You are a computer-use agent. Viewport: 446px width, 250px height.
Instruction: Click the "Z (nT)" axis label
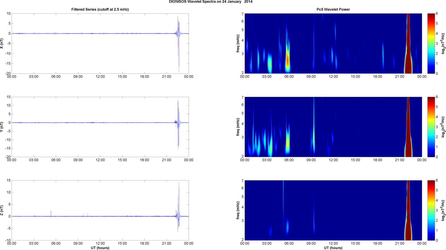2,210
